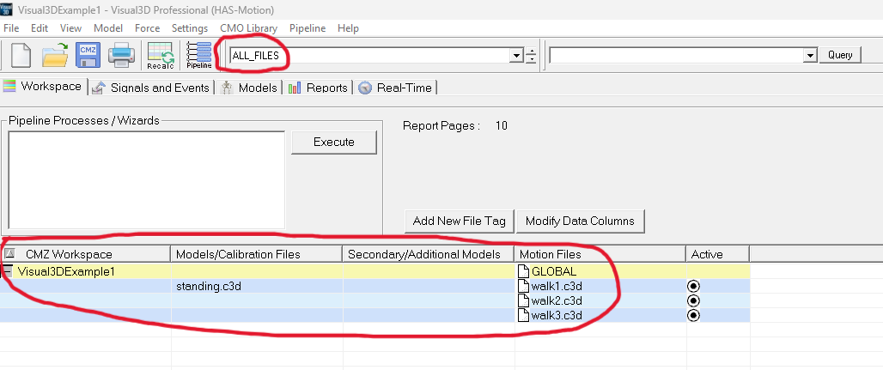883x370 pixels.
Task: Open the Pipeline menu
Action: click(308, 28)
